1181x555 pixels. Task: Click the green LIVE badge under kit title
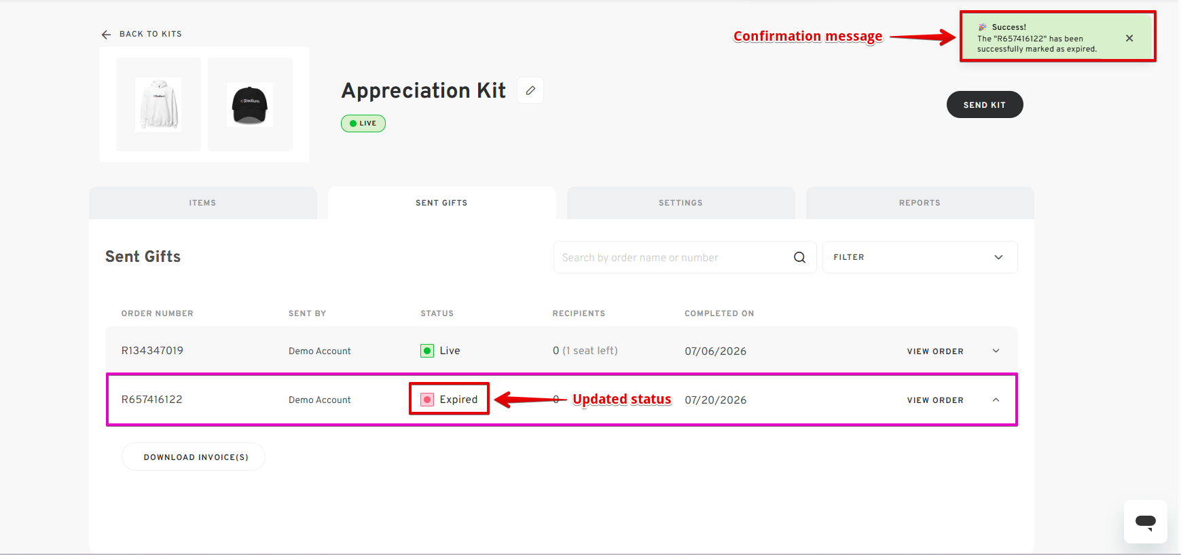[x=363, y=123]
